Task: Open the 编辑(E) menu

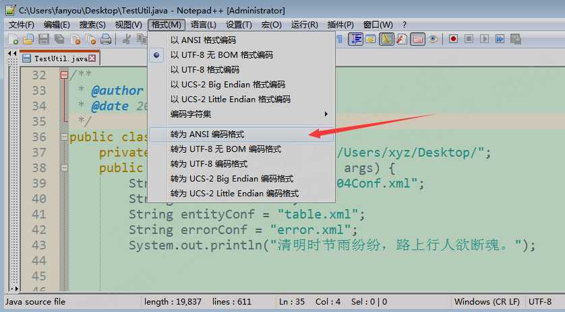Action: pos(57,25)
